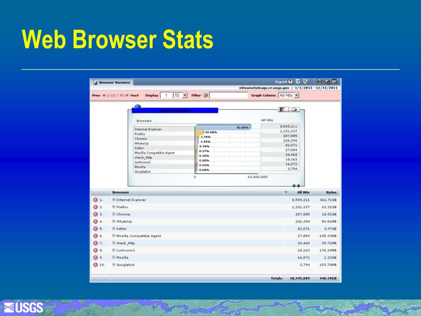The image size is (421, 316).
Task: Click red icon beside Safari row
Action: coord(95,229)
